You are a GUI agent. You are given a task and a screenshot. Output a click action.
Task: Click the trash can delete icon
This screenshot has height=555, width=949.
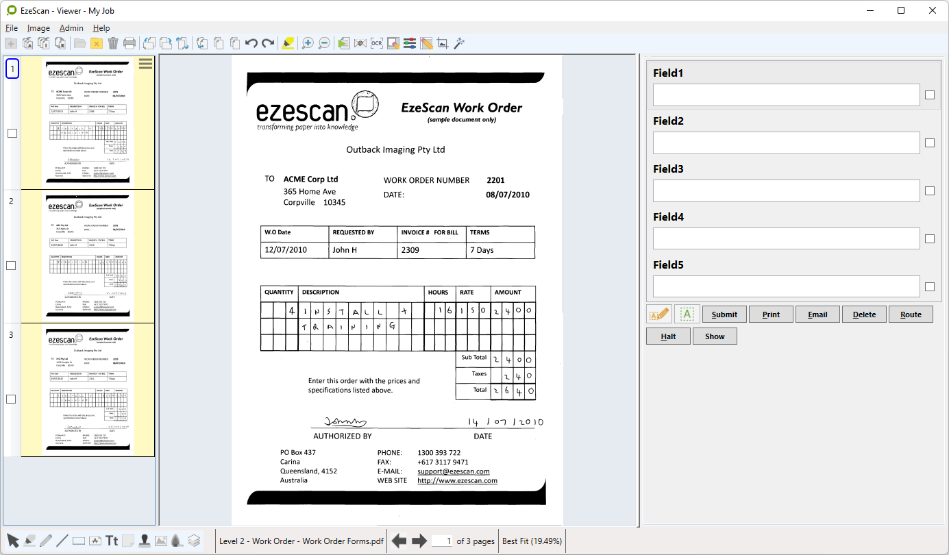(x=113, y=43)
